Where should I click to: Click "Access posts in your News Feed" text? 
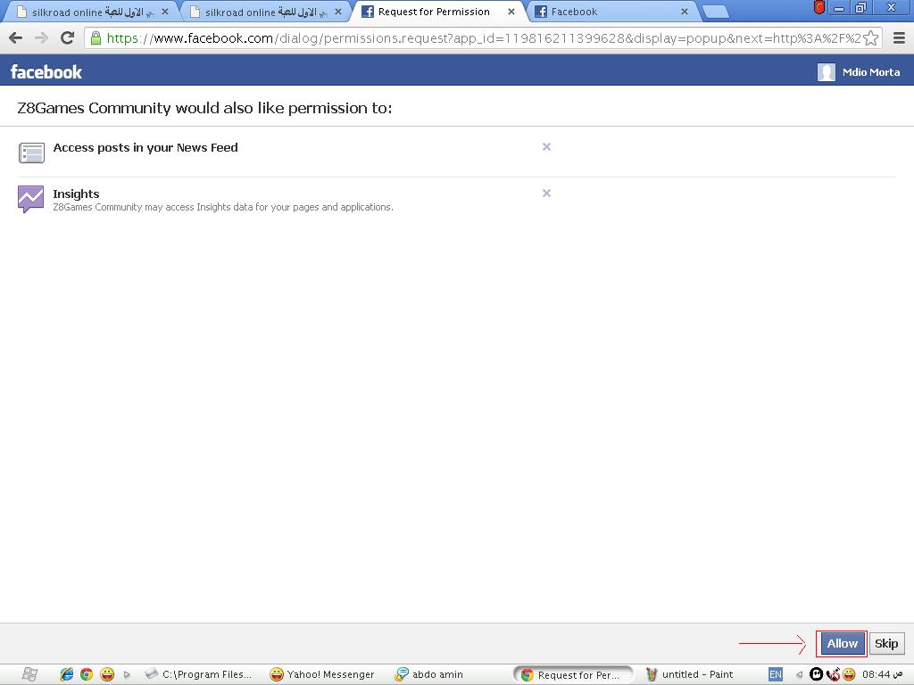[145, 147]
